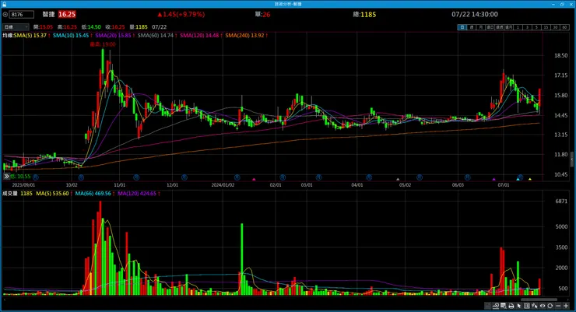Open the indicator search window icon
This screenshot has width=576, height=312.
[503, 306]
